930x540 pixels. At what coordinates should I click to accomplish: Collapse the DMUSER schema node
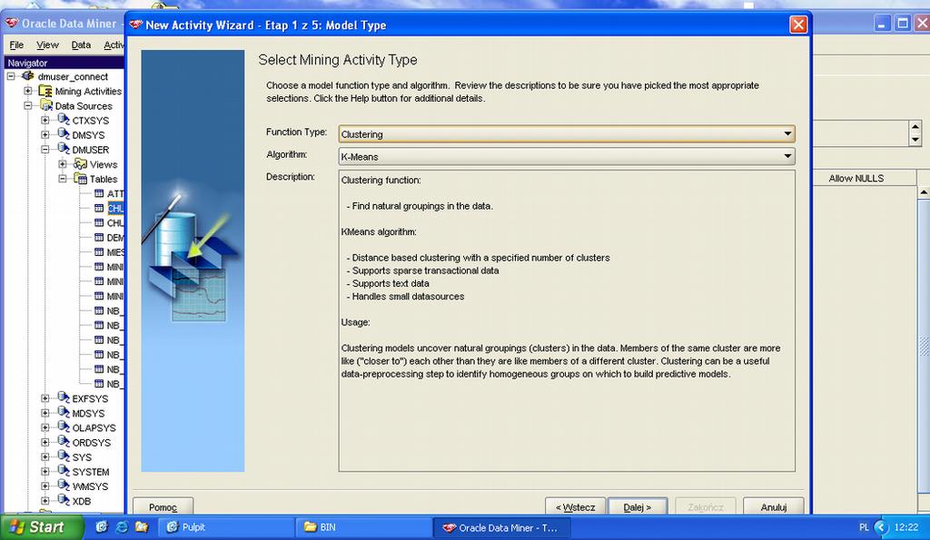45,150
